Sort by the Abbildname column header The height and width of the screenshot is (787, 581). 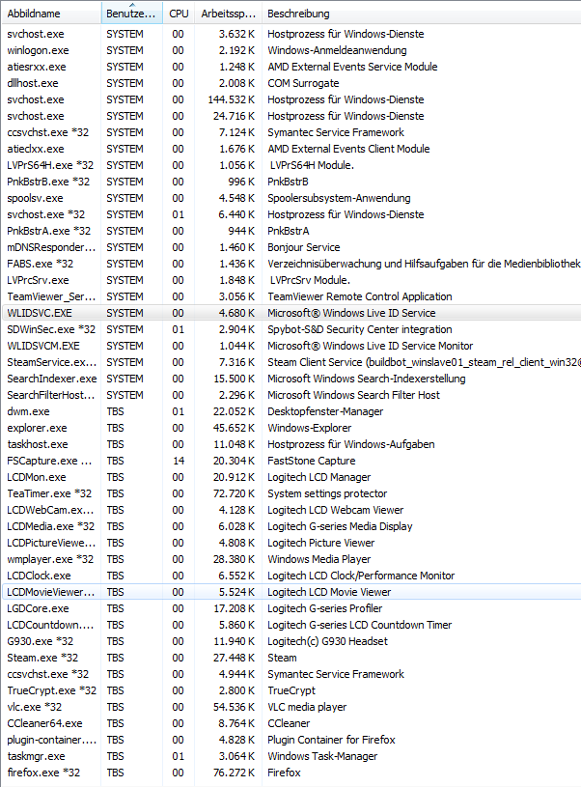coord(51,14)
